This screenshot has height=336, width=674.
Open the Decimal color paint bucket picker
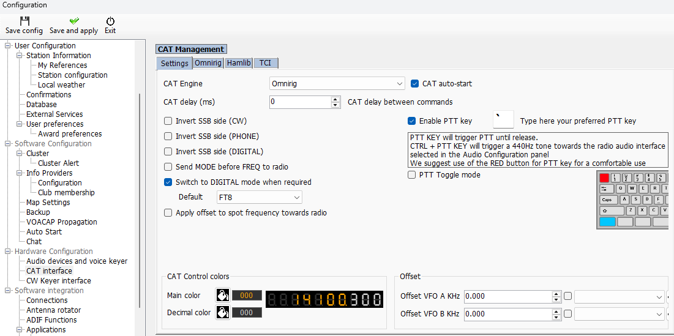pyautogui.click(x=223, y=312)
